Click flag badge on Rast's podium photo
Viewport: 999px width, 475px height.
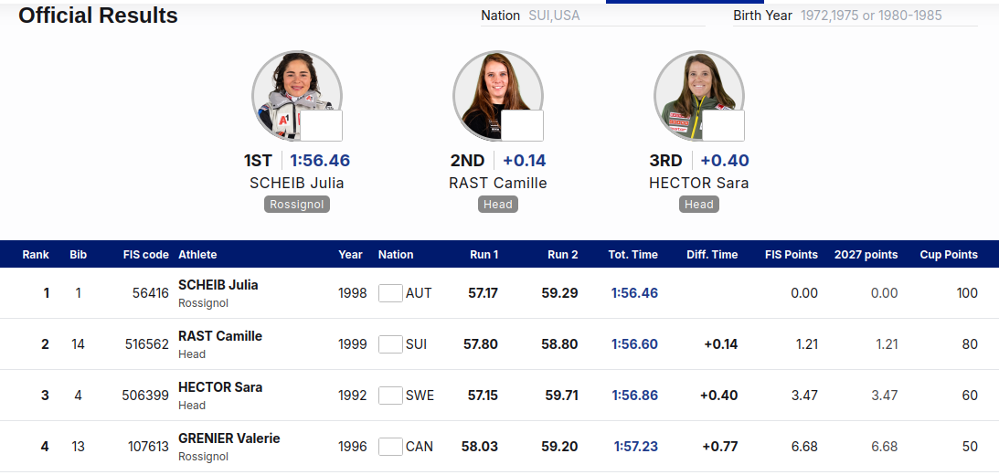tap(523, 125)
